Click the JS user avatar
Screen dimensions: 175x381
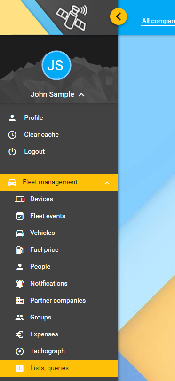pos(56,65)
